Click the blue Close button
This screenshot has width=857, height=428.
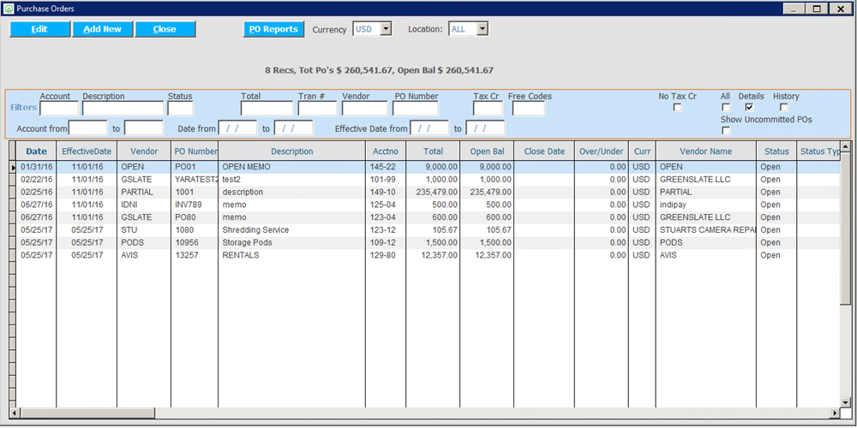point(165,29)
